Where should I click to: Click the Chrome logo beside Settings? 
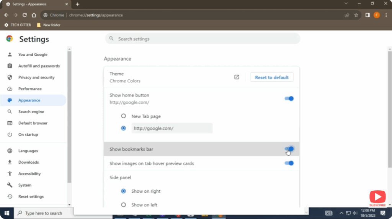(10, 39)
